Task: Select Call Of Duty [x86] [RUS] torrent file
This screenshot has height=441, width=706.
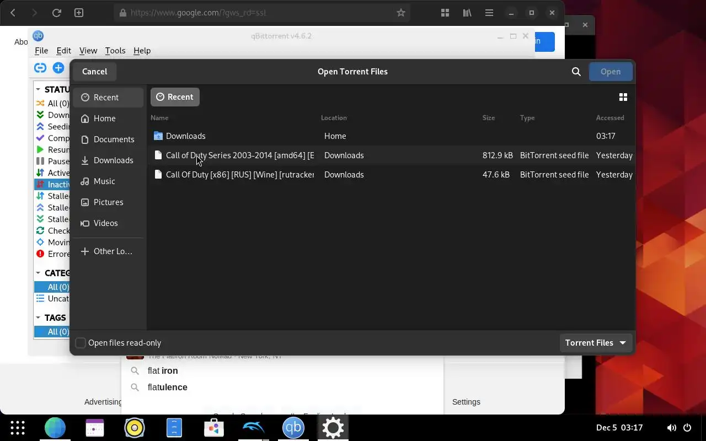Action: coord(391,175)
